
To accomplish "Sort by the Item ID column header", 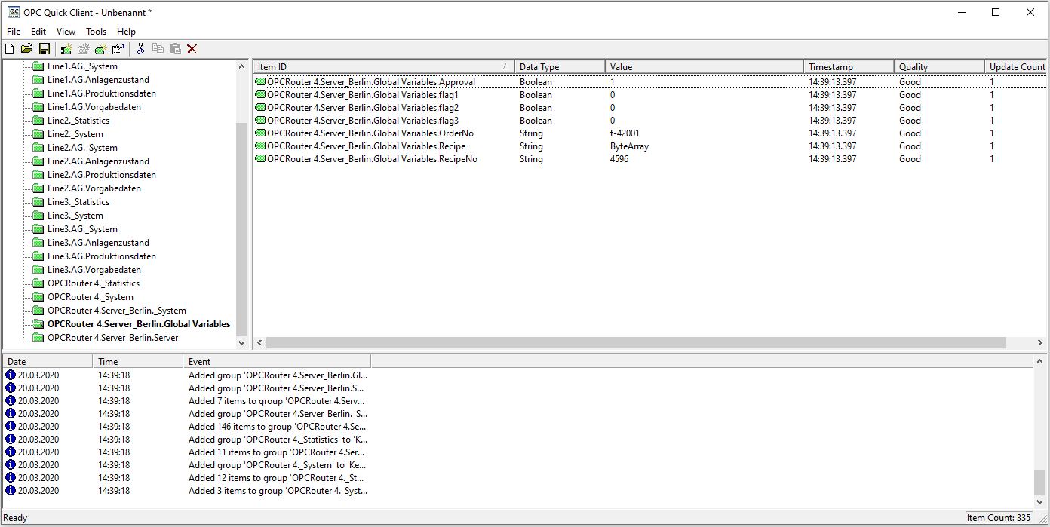I will (x=382, y=67).
